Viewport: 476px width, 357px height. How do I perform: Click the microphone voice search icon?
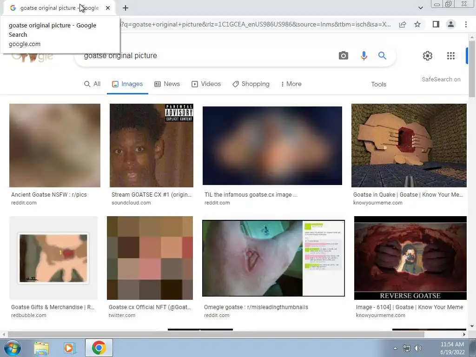(x=364, y=56)
